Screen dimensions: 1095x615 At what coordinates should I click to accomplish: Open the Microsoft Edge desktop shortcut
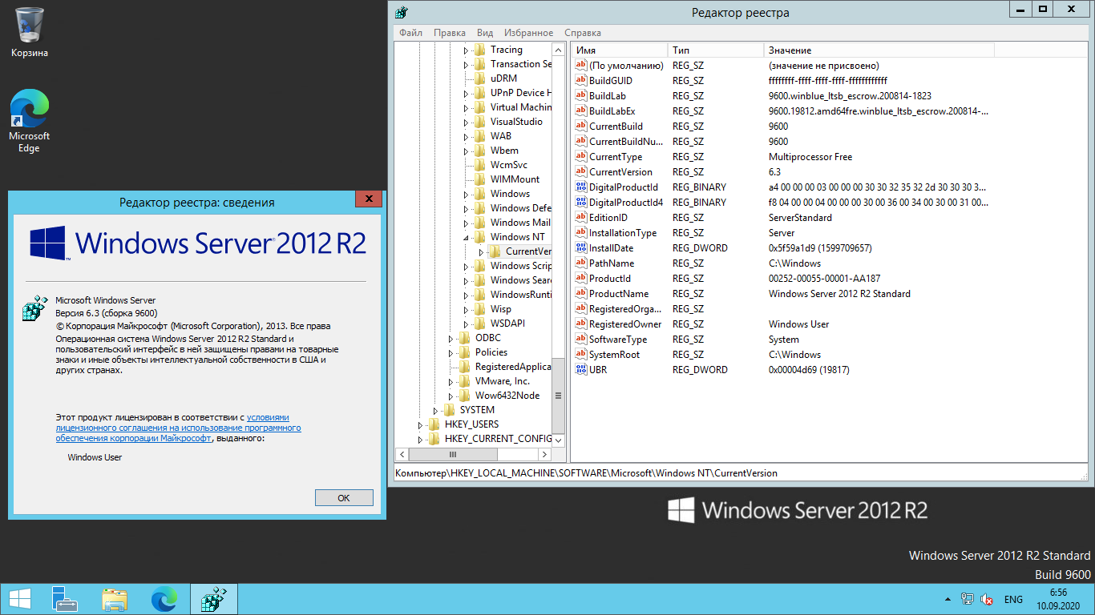click(x=30, y=120)
